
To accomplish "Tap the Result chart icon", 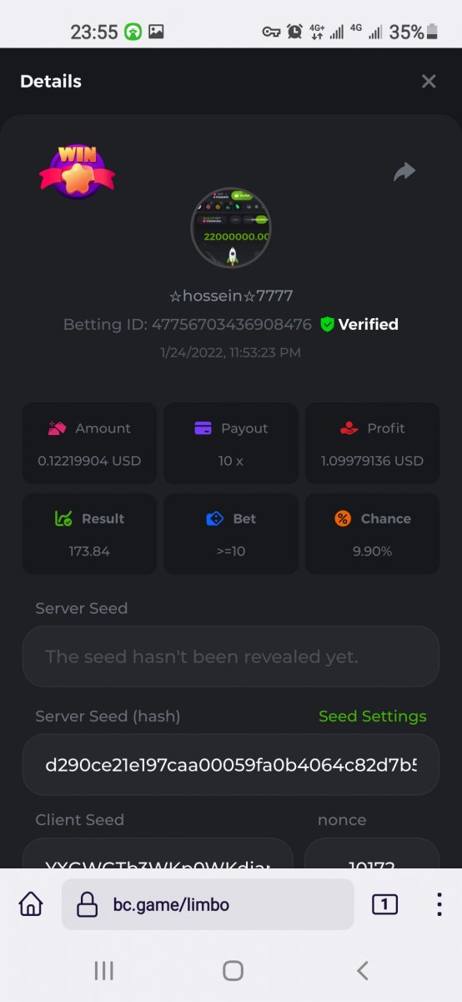I will [x=63, y=519].
